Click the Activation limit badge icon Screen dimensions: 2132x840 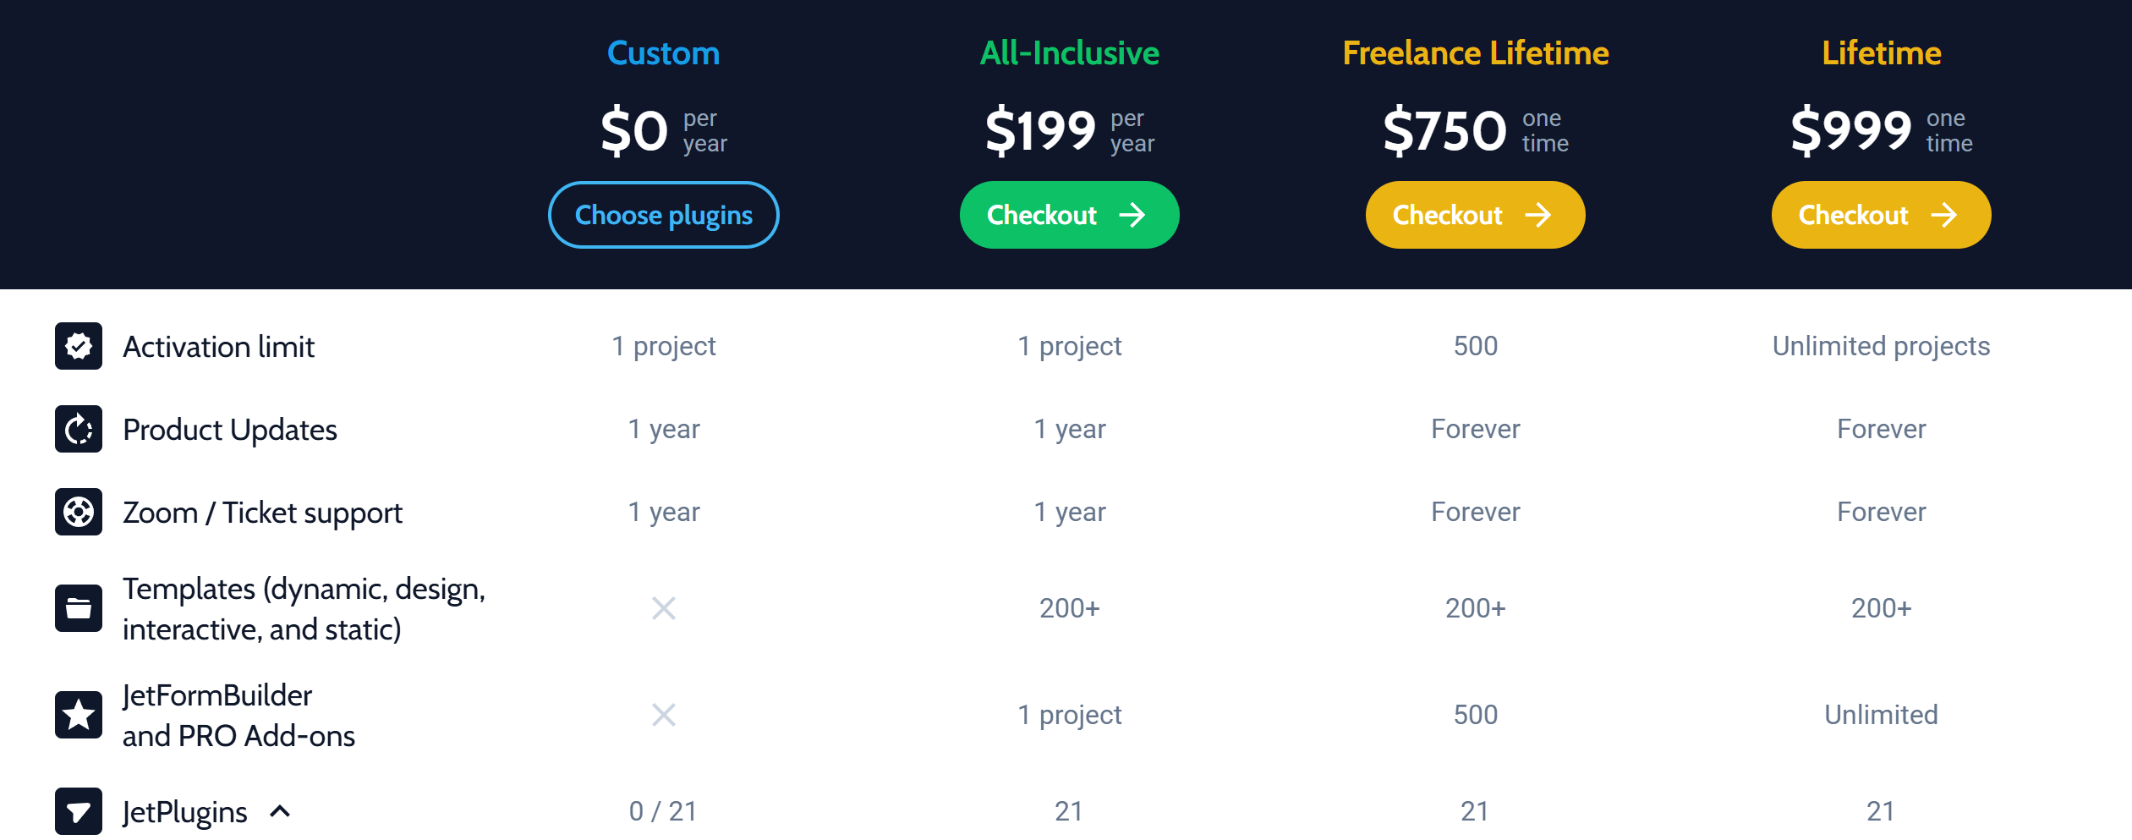[79, 346]
